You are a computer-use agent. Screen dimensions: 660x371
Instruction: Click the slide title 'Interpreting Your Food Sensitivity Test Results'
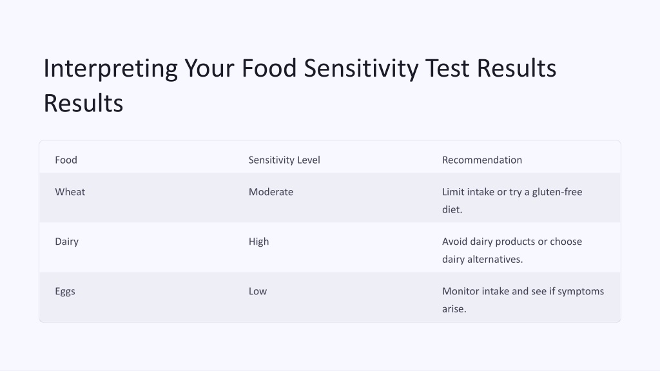tap(300, 86)
